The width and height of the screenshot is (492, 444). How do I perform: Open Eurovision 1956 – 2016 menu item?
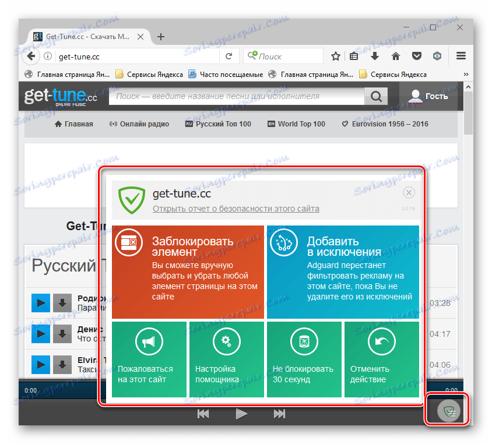click(x=385, y=124)
